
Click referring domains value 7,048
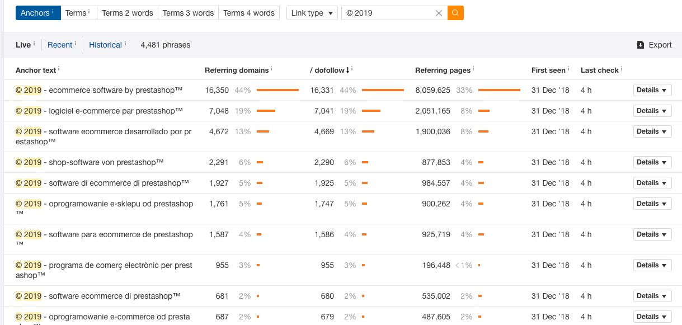pos(219,111)
